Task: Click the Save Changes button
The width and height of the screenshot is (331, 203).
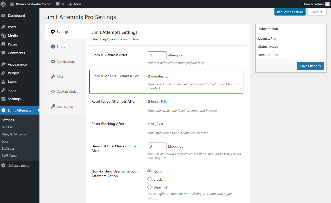Action: pos(310,66)
